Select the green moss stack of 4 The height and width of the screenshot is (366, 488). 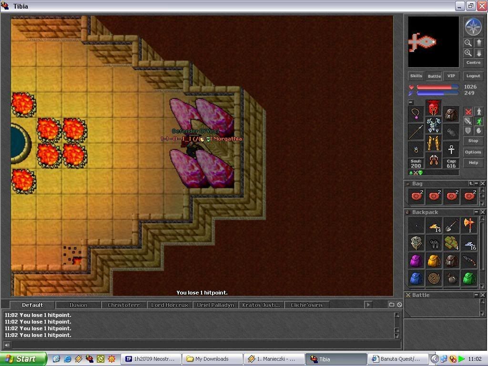[x=452, y=243]
